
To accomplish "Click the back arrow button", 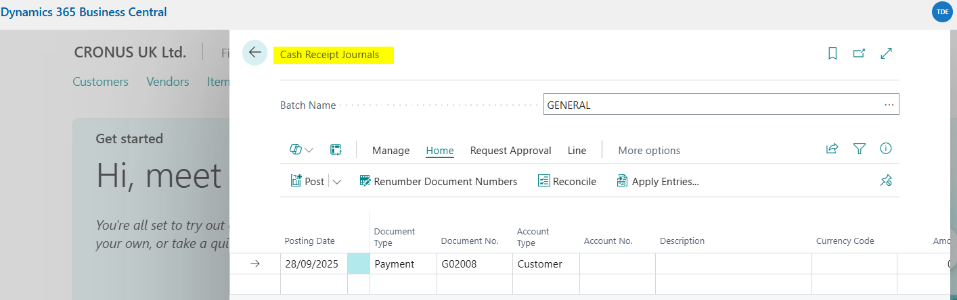I will coord(255,53).
